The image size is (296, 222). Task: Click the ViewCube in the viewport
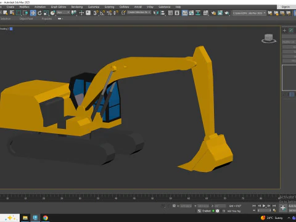pos(269,38)
